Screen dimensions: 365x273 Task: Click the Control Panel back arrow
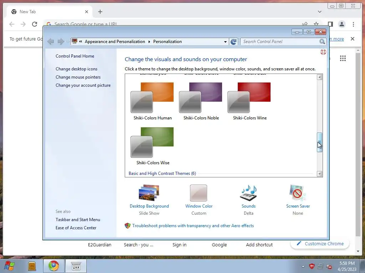(51, 42)
